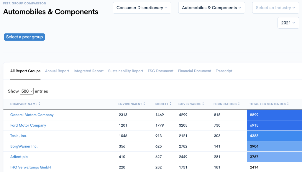Viewport: 302px width, 172px height.
Task: View the Integrated Report group
Action: 88,71
